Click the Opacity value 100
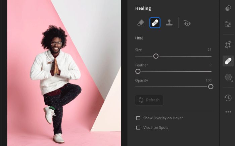 (x=208, y=80)
